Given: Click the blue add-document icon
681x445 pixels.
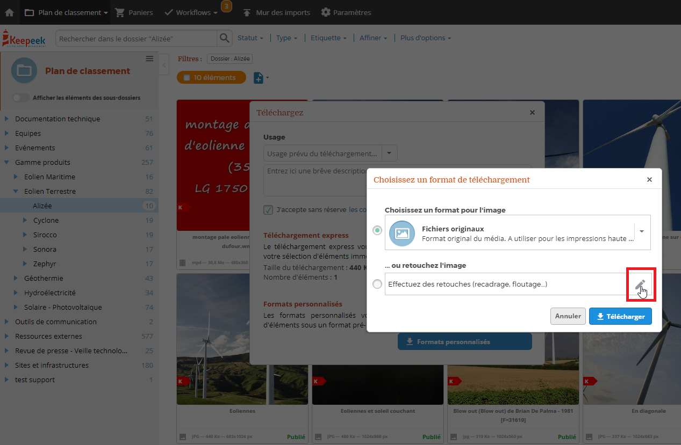Looking at the screenshot, I should coord(259,78).
